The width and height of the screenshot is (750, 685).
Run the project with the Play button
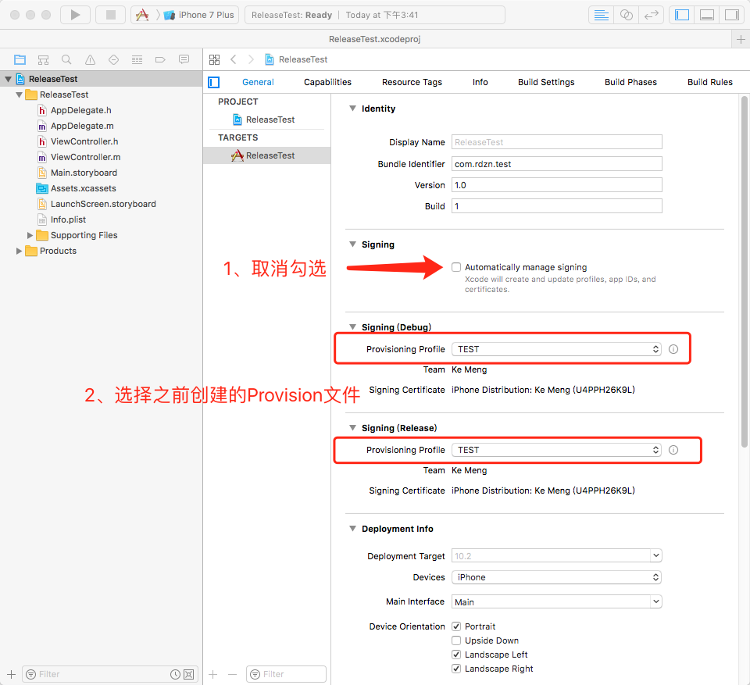tap(75, 15)
